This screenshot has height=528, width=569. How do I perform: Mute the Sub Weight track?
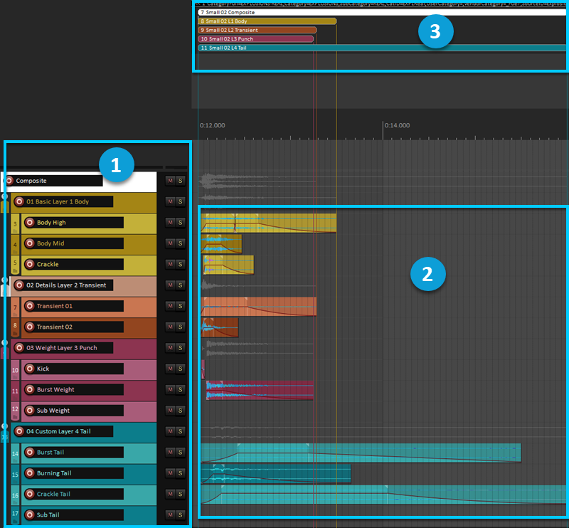click(170, 411)
